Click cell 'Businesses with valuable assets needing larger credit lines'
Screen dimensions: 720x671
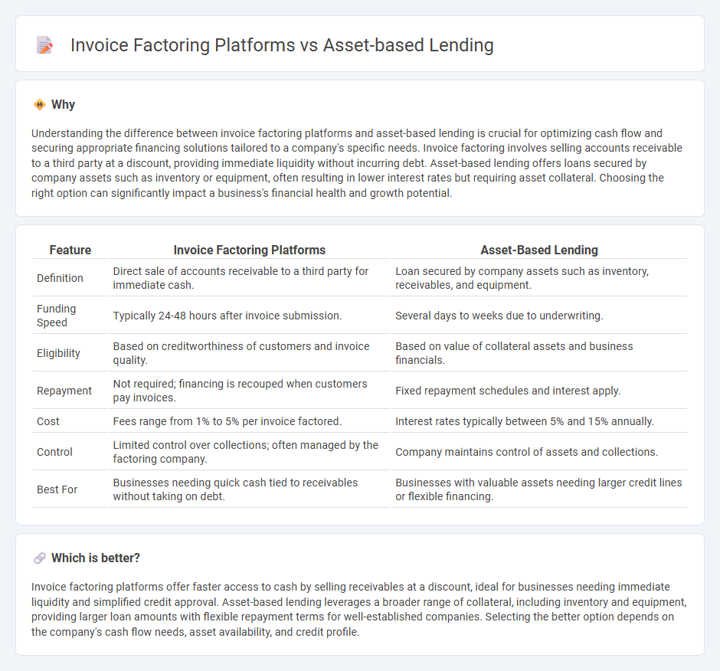tap(539, 489)
